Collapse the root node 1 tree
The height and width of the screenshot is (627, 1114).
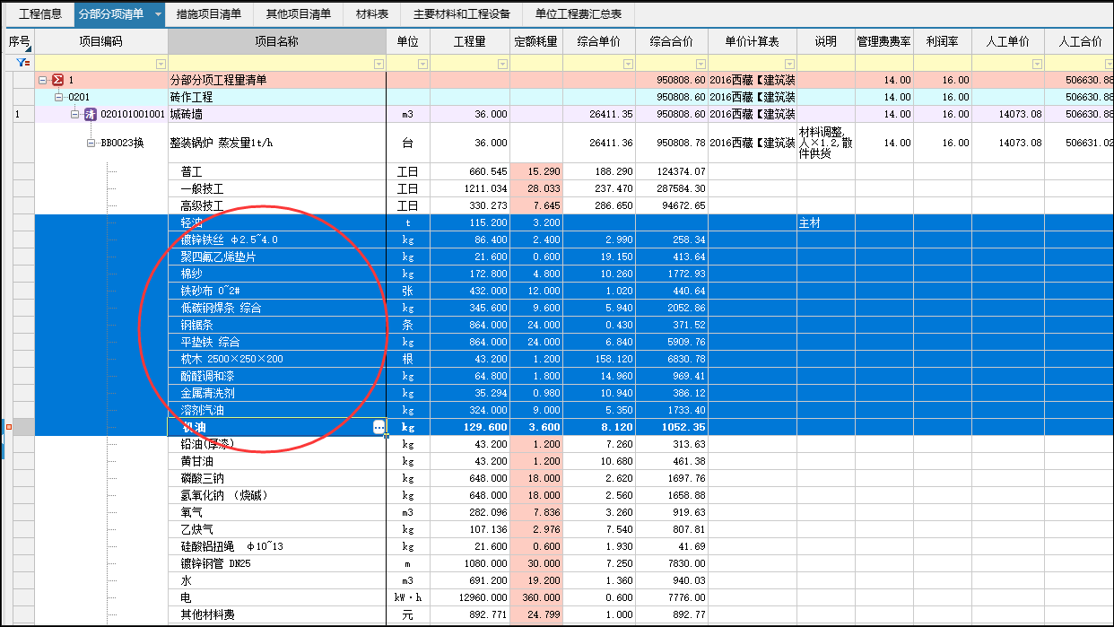(x=42, y=81)
